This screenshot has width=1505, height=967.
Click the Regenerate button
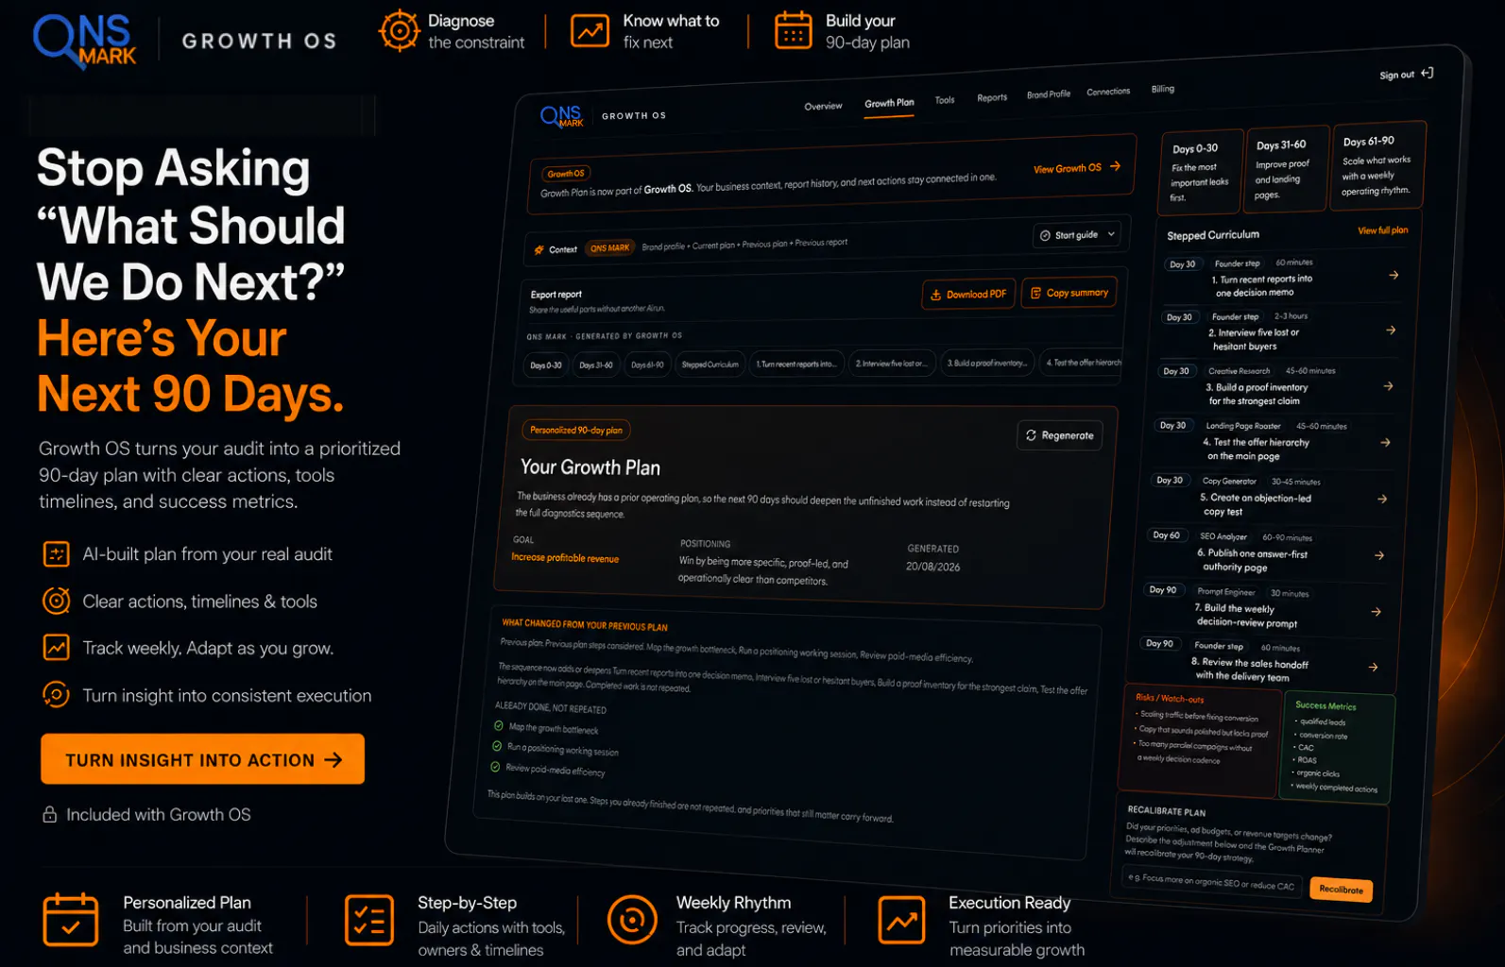(1060, 435)
